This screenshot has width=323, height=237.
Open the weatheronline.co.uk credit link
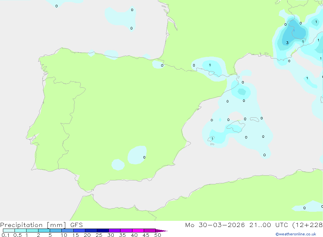(x=296, y=234)
